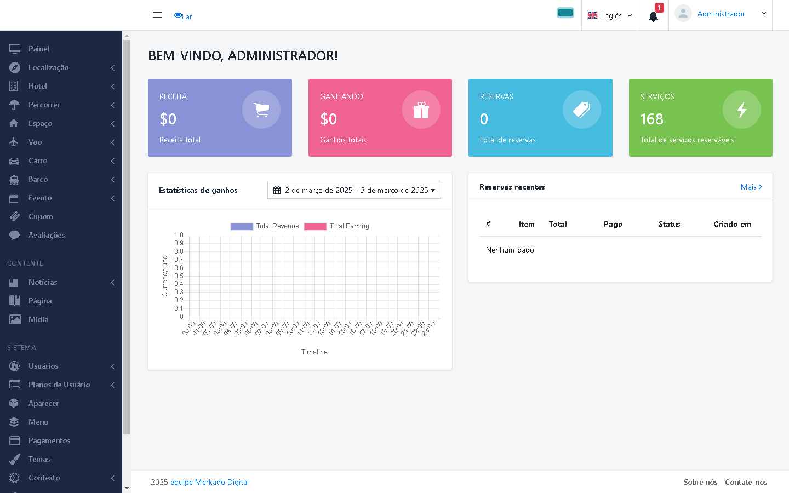Click the sidebar scrollbar down arrow
Viewport: 789px width, 493px height.
pos(127,488)
